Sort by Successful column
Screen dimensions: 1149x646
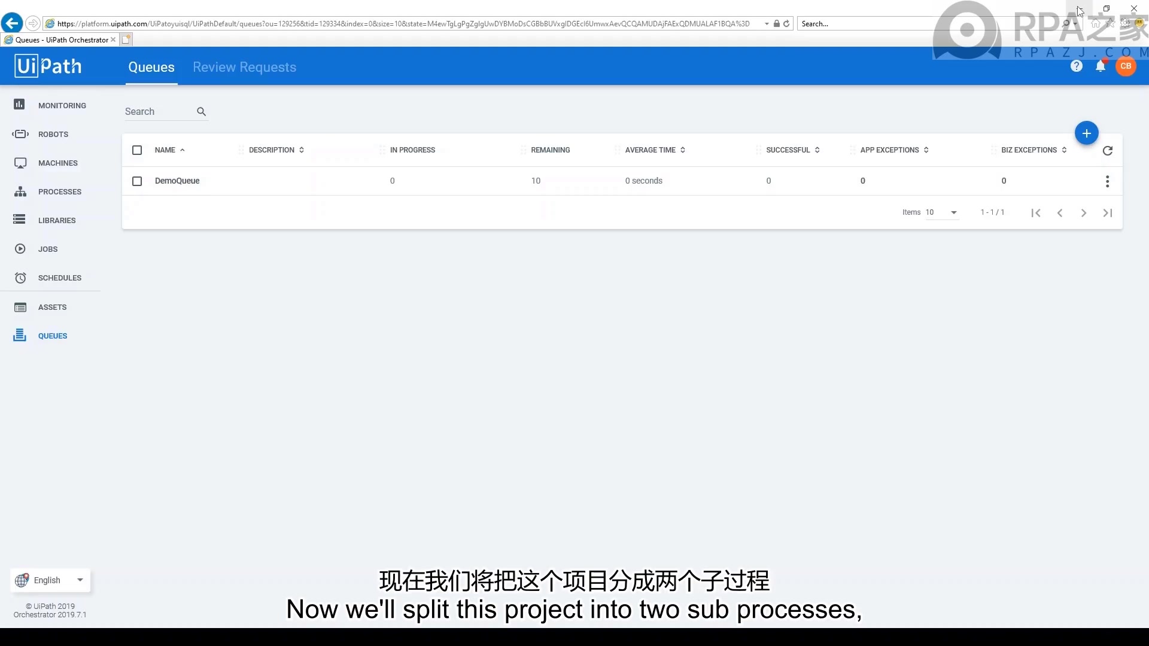pos(793,150)
